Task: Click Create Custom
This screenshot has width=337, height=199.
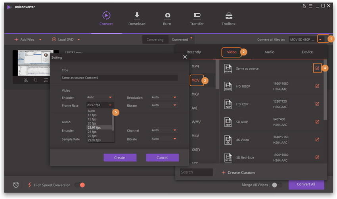Action: pos(238,172)
